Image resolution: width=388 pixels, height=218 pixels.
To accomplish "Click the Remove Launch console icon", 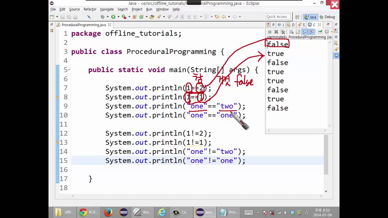I will [x=276, y=32].
